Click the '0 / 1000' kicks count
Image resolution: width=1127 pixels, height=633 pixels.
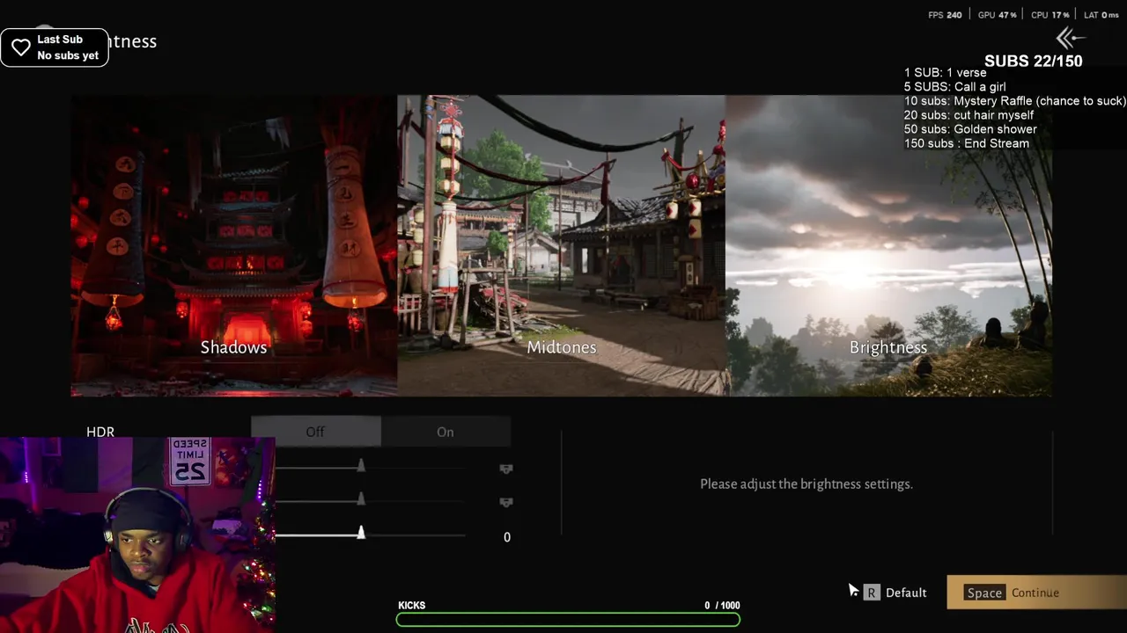(x=722, y=606)
